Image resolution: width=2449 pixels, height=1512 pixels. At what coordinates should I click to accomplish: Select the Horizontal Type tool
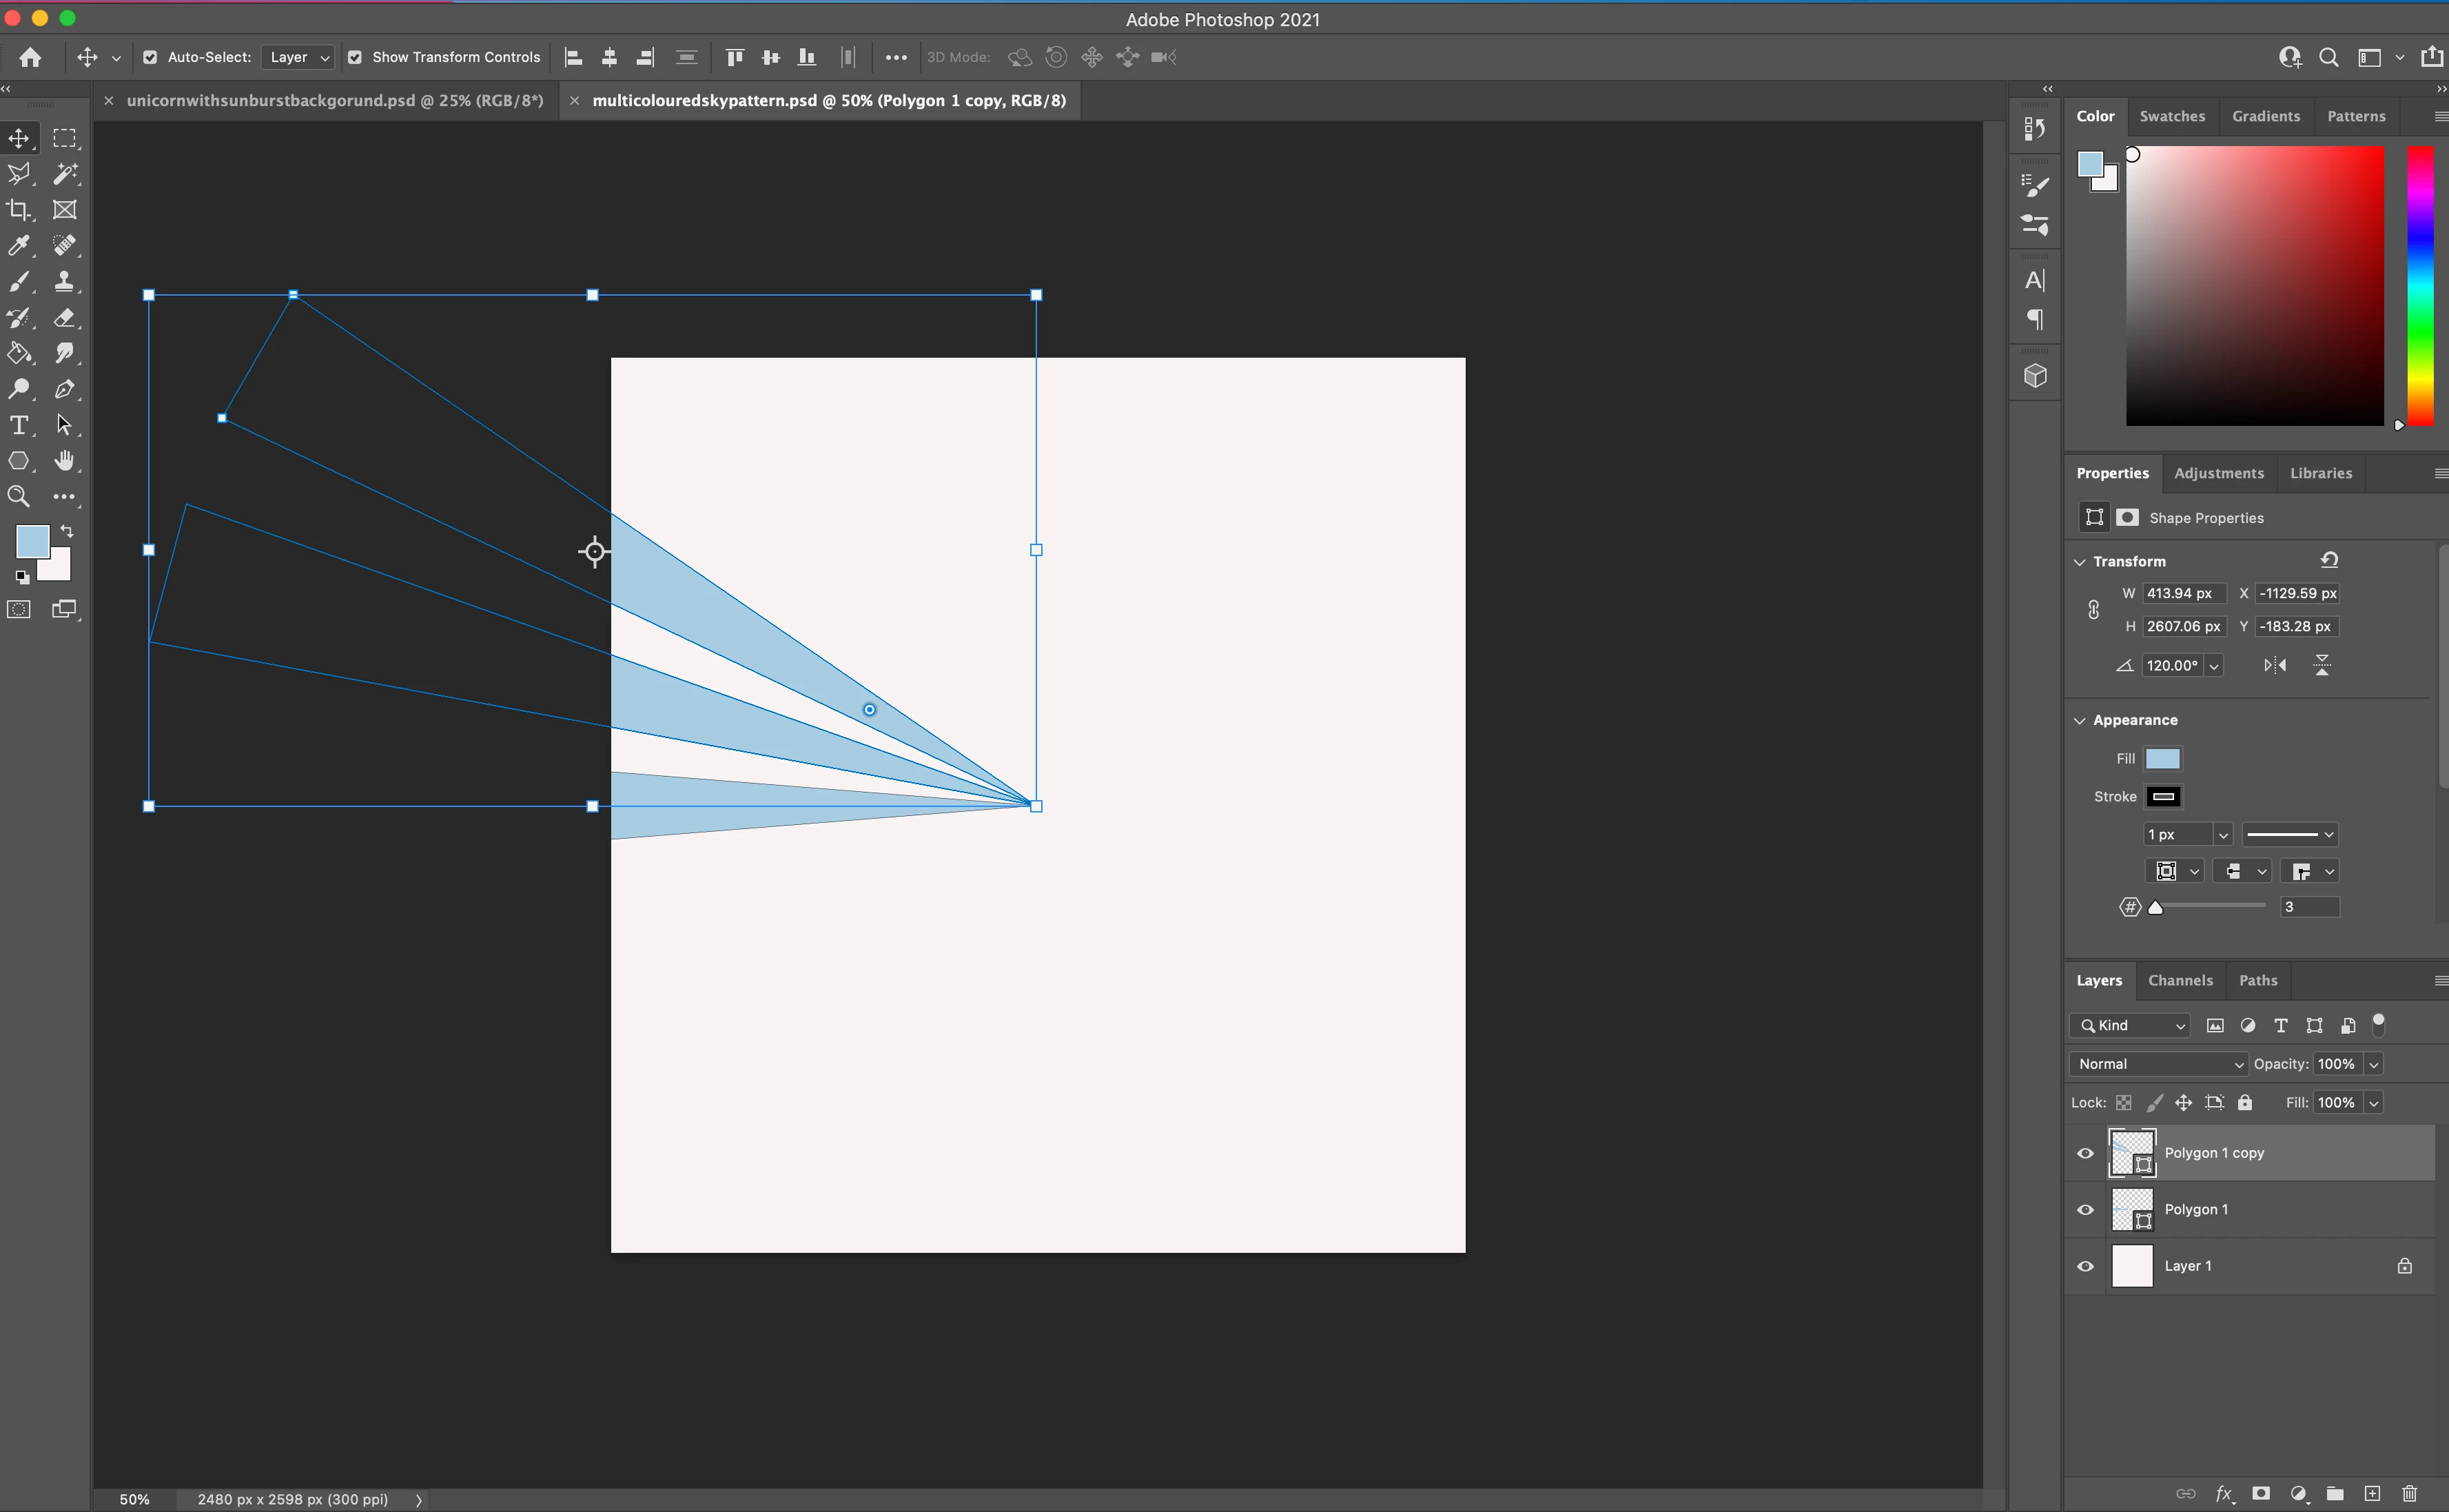click(x=18, y=426)
